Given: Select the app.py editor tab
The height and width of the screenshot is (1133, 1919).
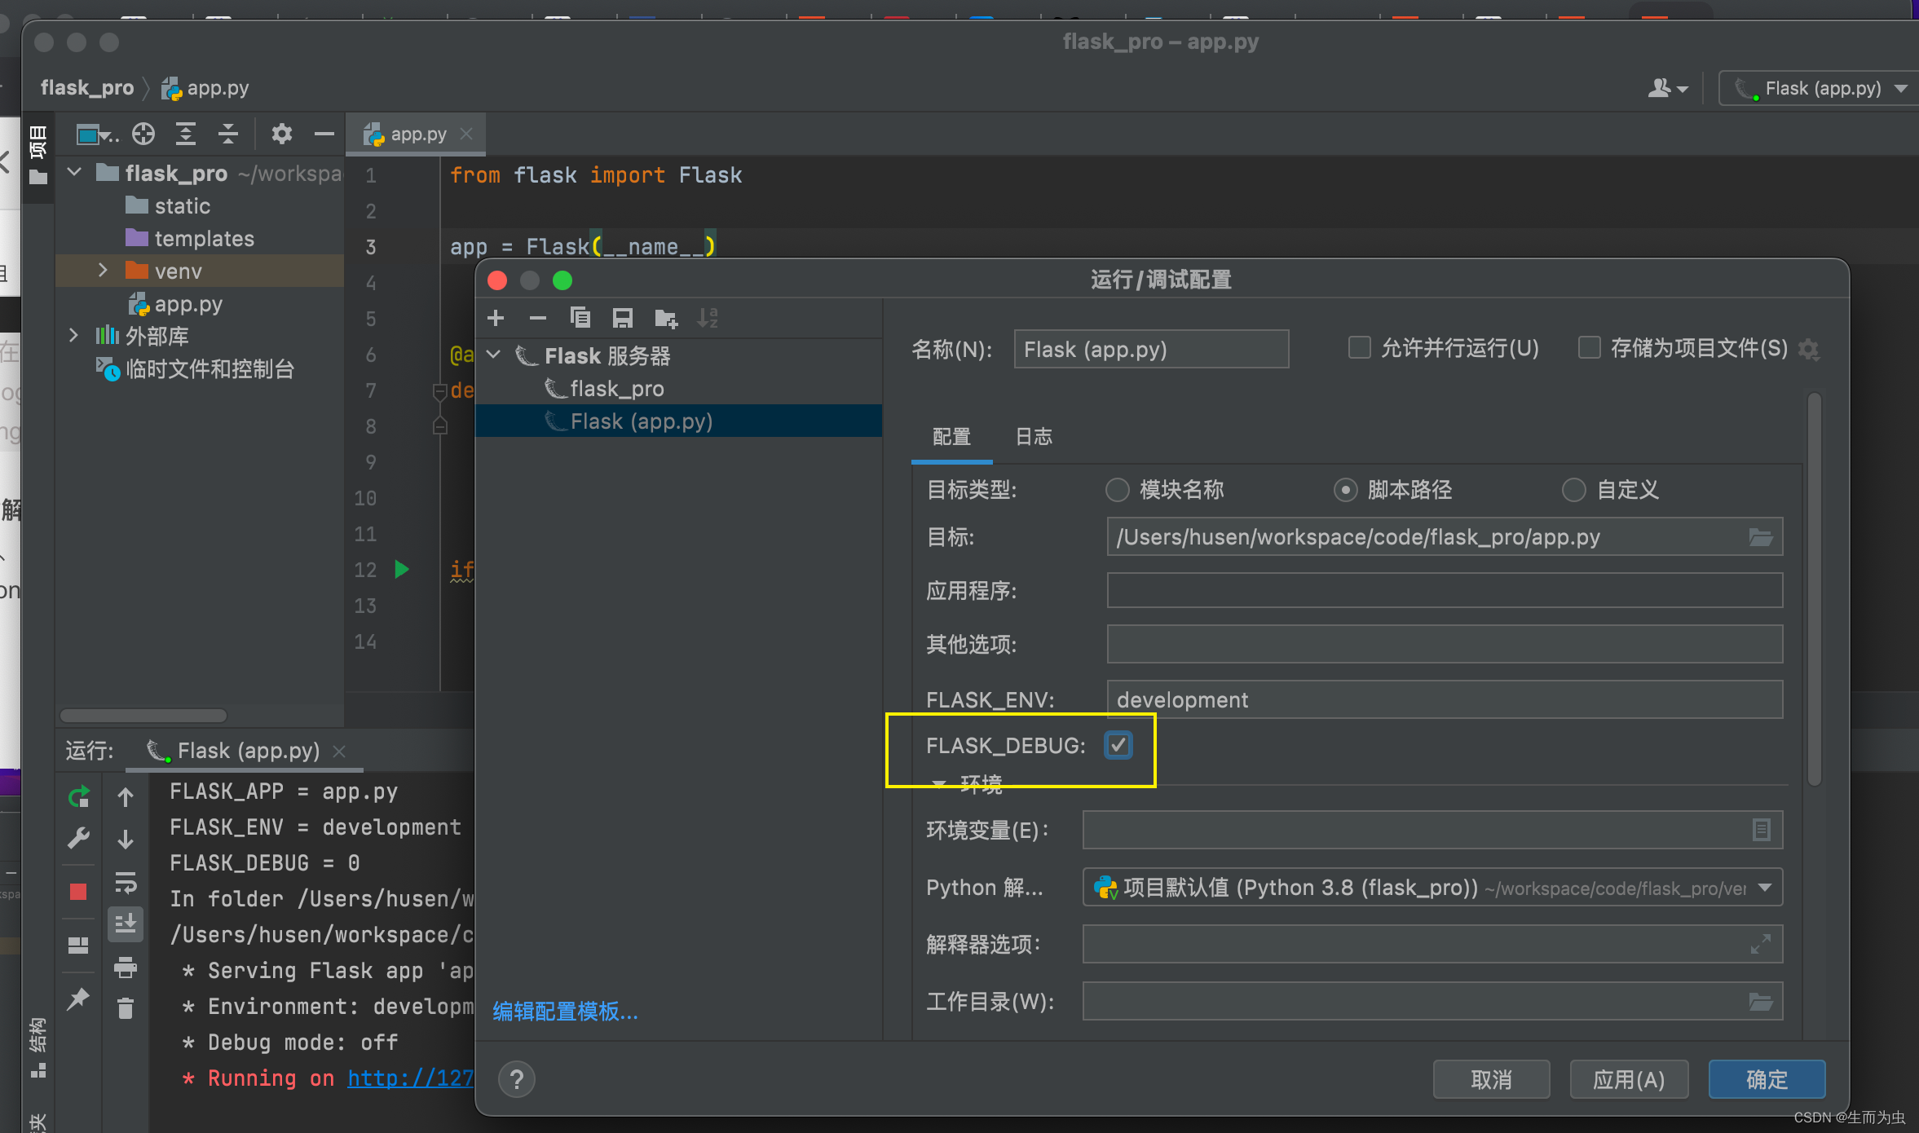Looking at the screenshot, I should 417,134.
